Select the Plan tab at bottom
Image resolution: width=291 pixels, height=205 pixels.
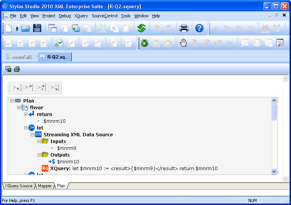coord(61,186)
